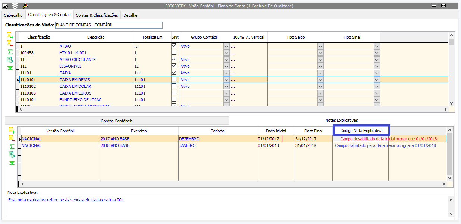Image resolution: width=461 pixels, height=224 pixels.
Task: Click the green down-arrow icon beside the Notas Explicativas grid
Action: pyautogui.click(x=12, y=163)
